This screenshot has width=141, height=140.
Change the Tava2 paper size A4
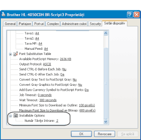click(x=37, y=39)
